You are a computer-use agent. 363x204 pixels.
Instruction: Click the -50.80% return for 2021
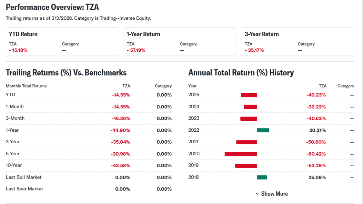click(316, 142)
